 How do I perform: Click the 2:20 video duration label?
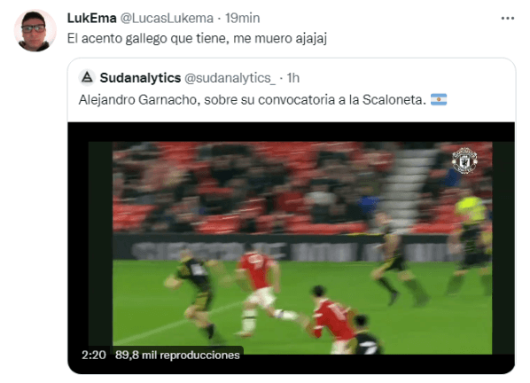pyautogui.click(x=94, y=355)
